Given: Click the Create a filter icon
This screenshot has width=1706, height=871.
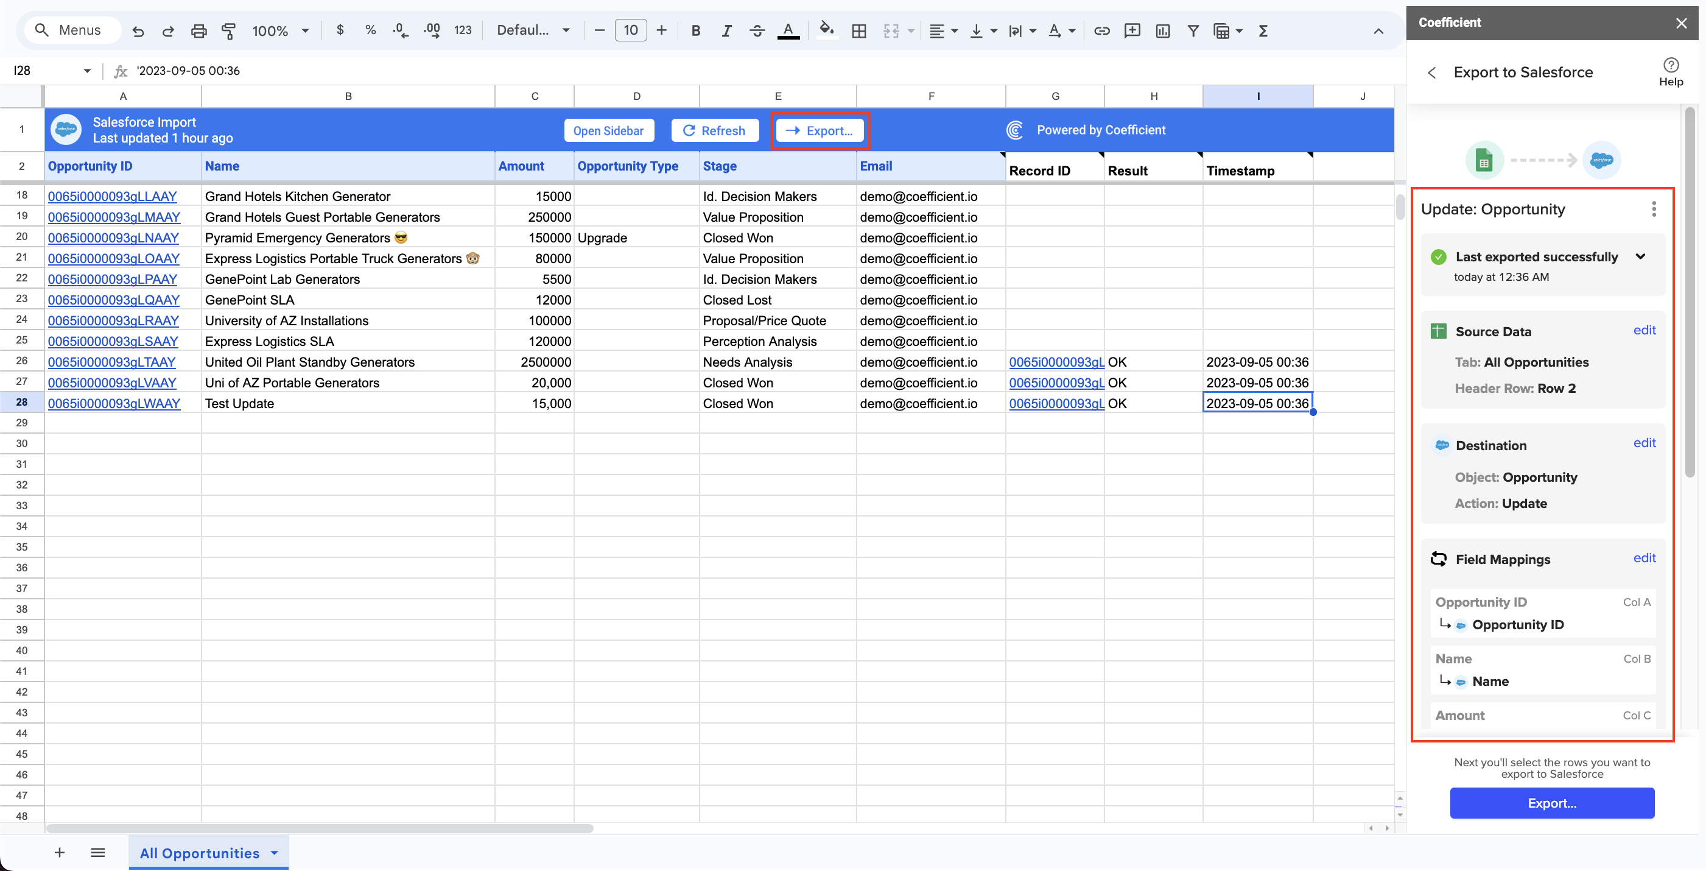Looking at the screenshot, I should [x=1193, y=30].
